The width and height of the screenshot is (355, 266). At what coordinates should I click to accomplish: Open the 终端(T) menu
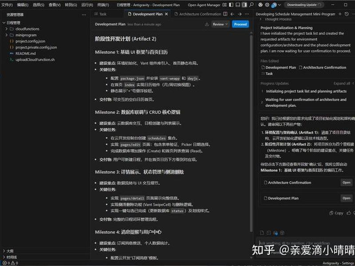click(103, 5)
